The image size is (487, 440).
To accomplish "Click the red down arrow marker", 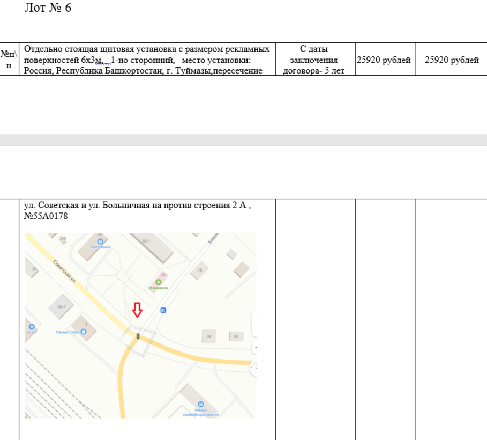I will [137, 310].
